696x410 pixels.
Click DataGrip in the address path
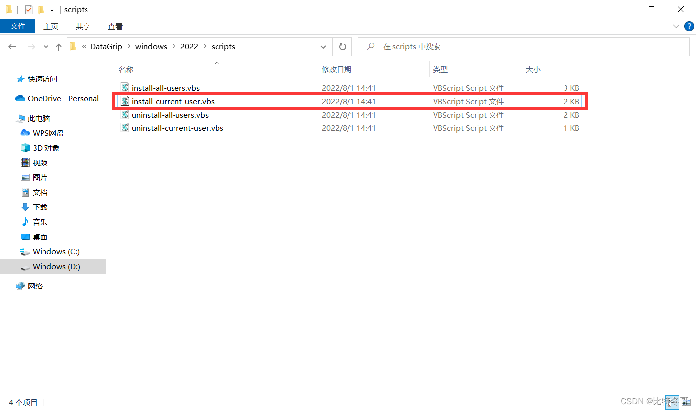point(106,47)
